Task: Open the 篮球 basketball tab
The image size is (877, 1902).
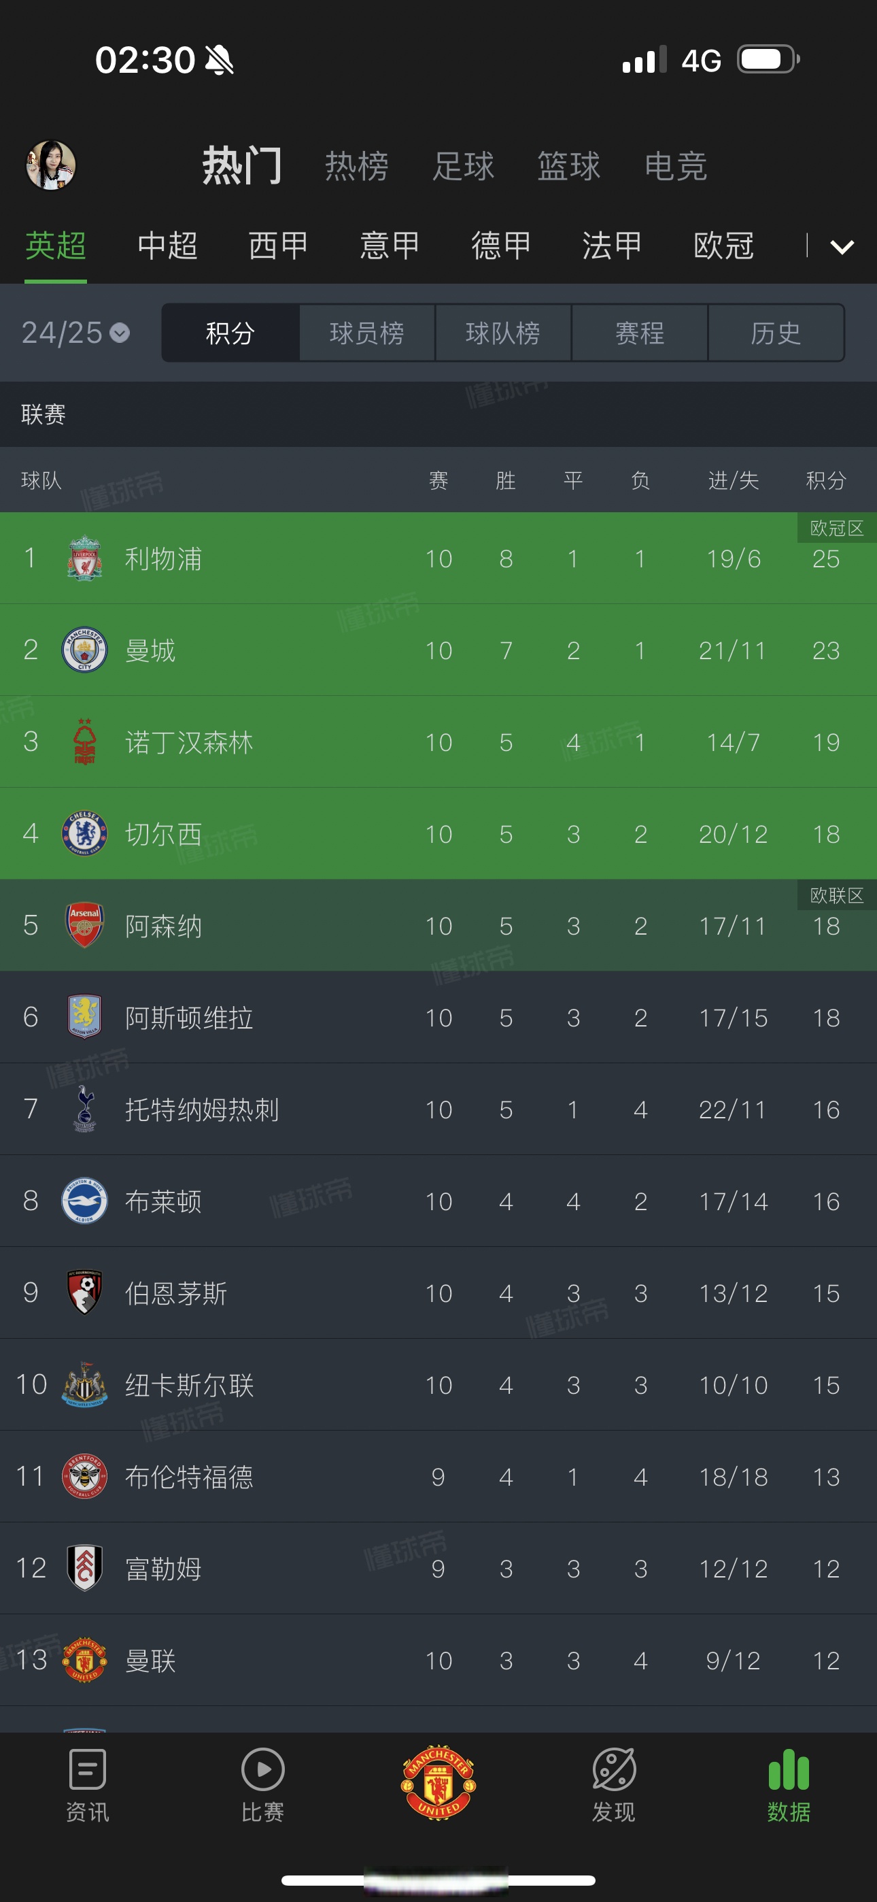Action: (x=568, y=165)
